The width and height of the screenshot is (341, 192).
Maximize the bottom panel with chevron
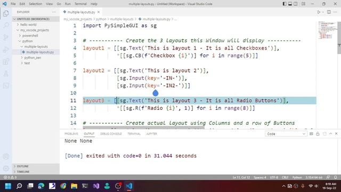[330, 134]
